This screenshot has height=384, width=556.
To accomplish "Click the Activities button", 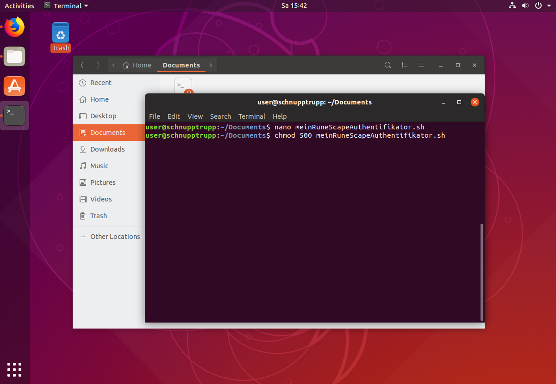I will 19,6.
